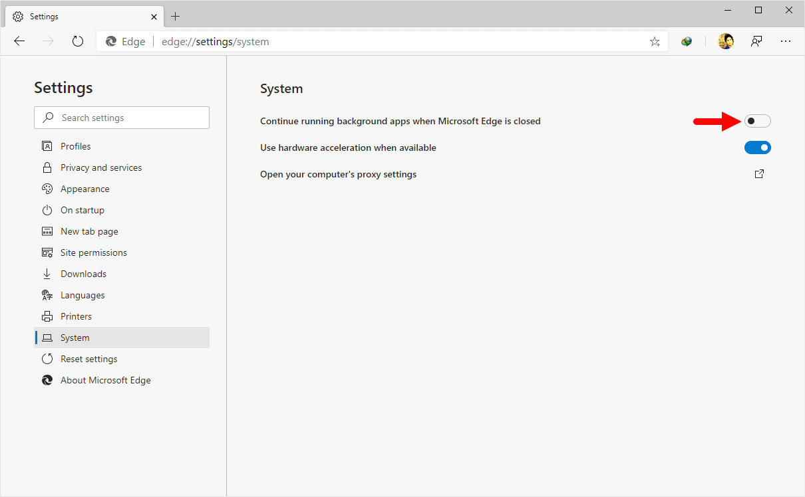Open your computer's proxy settings link
Viewport: 805px width, 497px height.
coord(338,174)
